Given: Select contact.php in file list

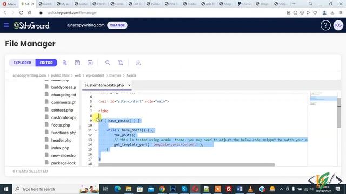Looking at the screenshot, I should 59,110.
